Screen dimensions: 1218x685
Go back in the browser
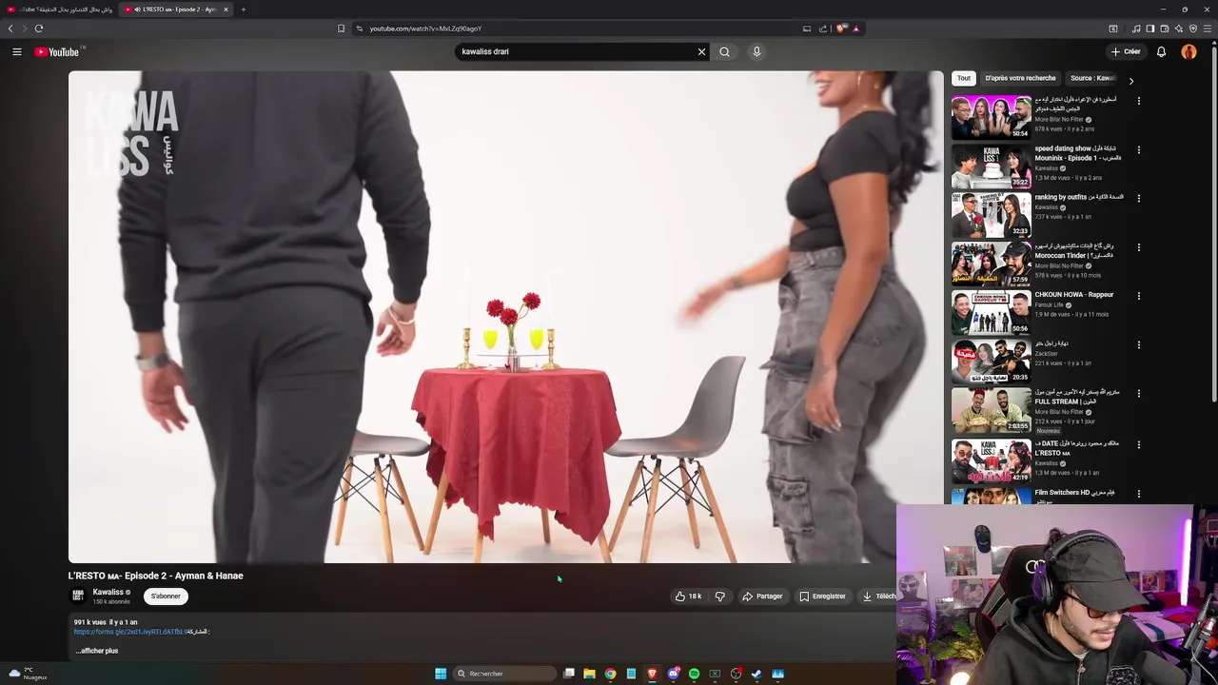10,29
